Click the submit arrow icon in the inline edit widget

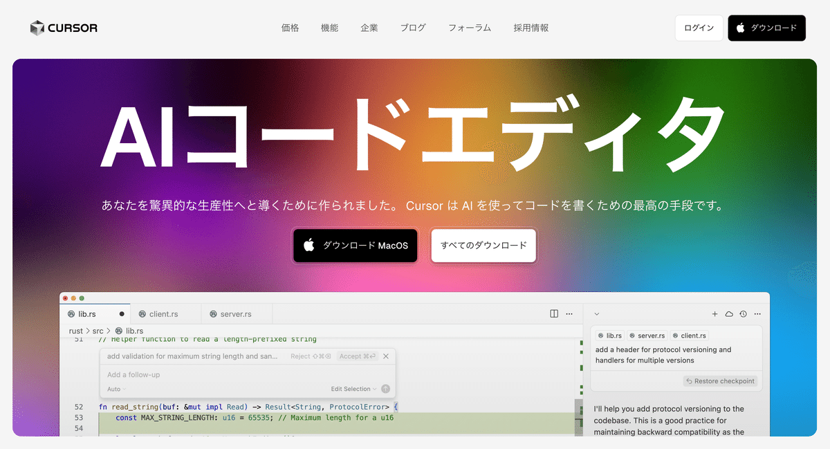tap(385, 389)
